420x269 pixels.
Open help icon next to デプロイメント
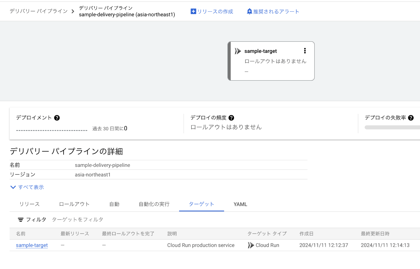coord(57,118)
